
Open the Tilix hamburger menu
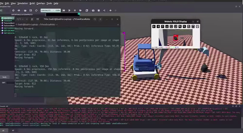[101, 19]
